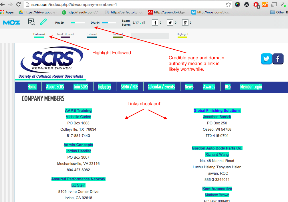
Task: Click the MozBar Twitter share count
Action: pyautogui.click(x=172, y=23)
